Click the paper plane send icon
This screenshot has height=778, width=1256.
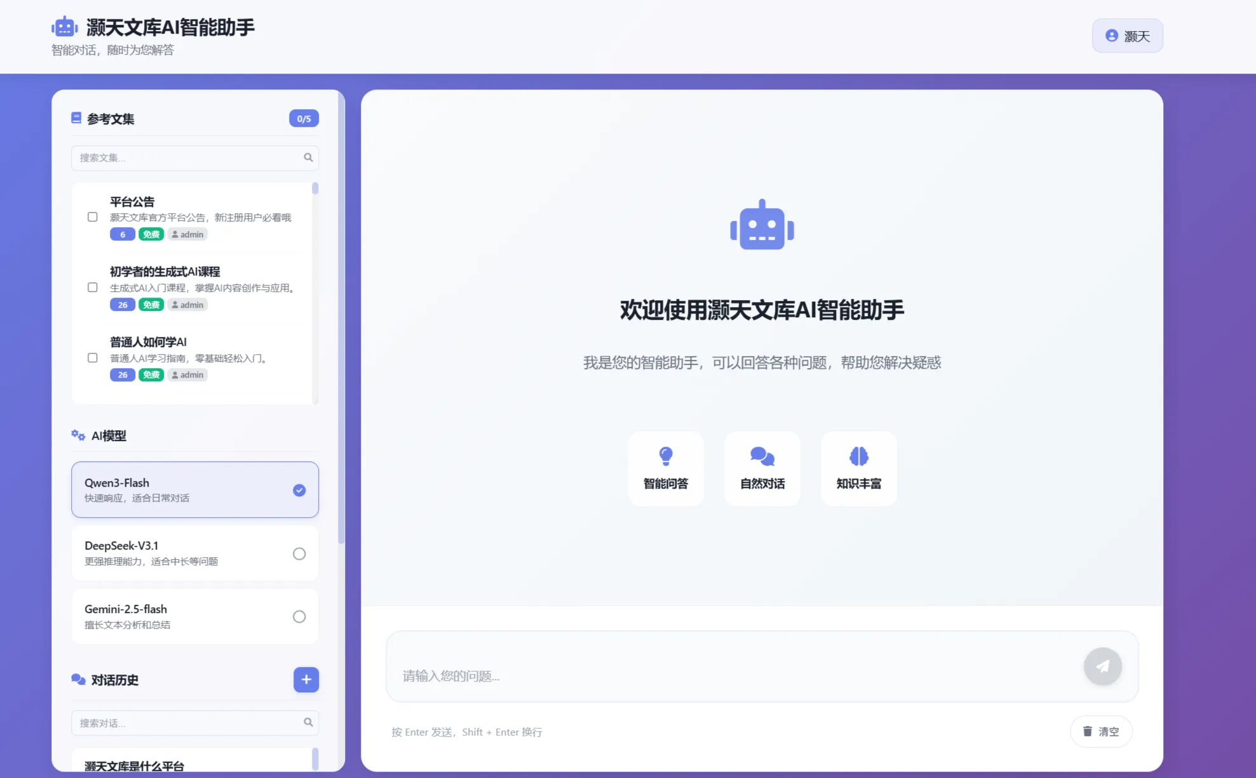[1102, 666]
